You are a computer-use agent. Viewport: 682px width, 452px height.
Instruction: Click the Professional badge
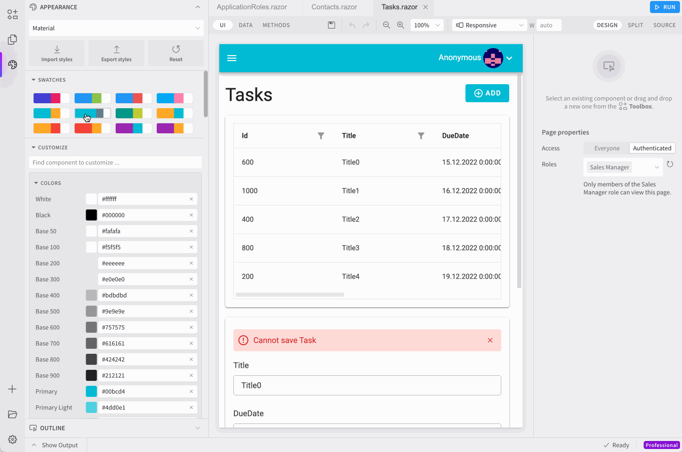click(661, 445)
